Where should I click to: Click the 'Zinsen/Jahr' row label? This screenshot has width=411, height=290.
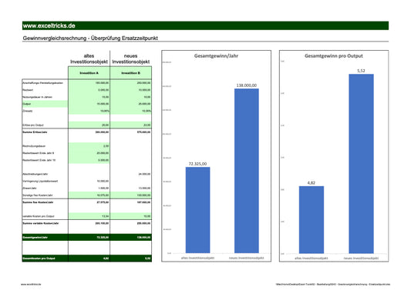pyautogui.click(x=29, y=188)
